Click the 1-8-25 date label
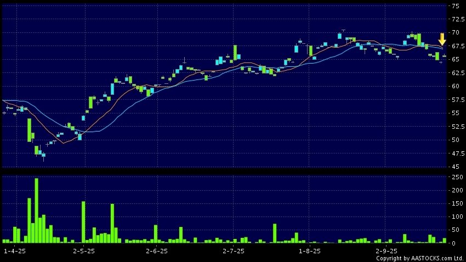This screenshot has width=466, height=262. tap(310, 251)
